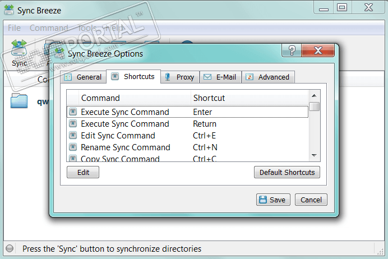Cancel the options dialog
This screenshot has height=259, width=388.
(x=311, y=200)
